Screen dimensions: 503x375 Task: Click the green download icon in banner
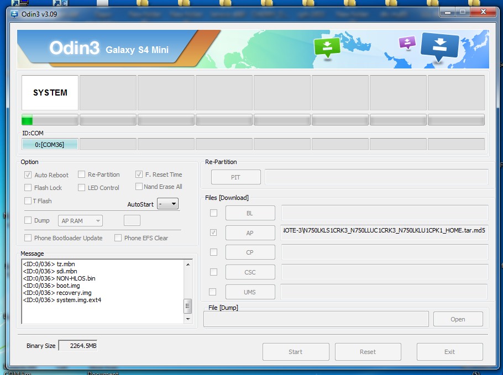[327, 47]
